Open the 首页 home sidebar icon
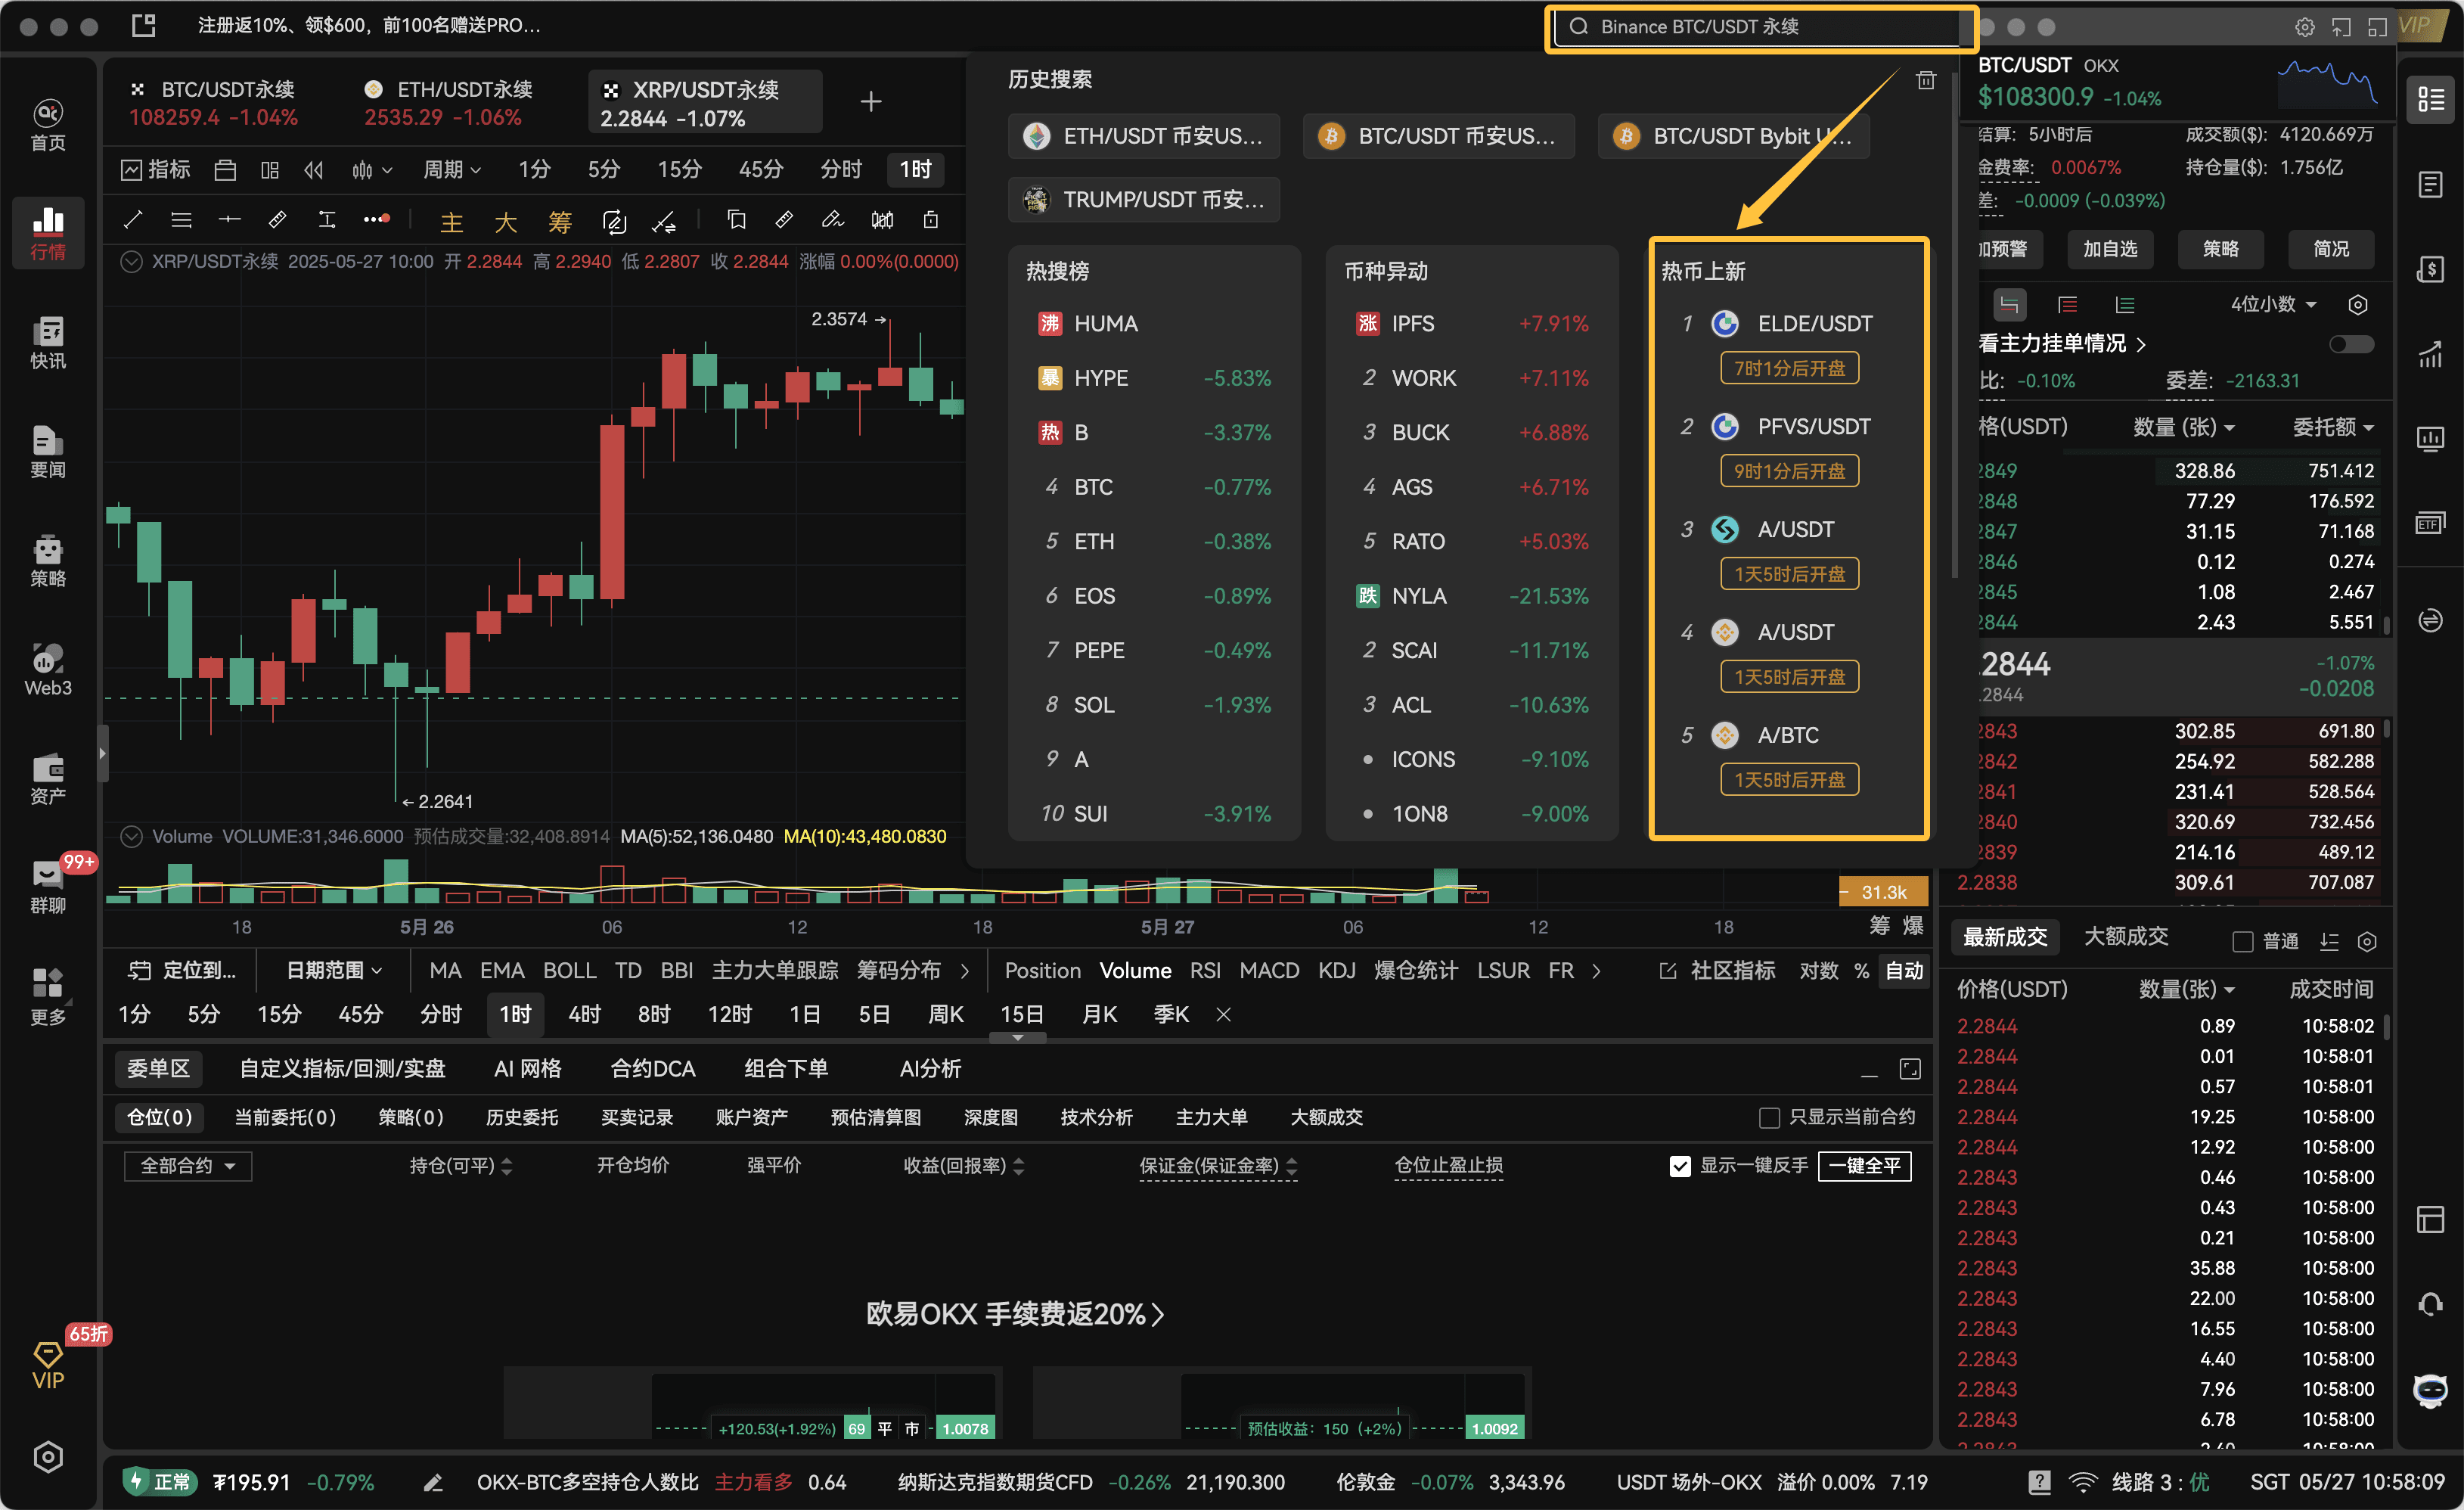Image resolution: width=2464 pixels, height=1510 pixels. pos(48,124)
